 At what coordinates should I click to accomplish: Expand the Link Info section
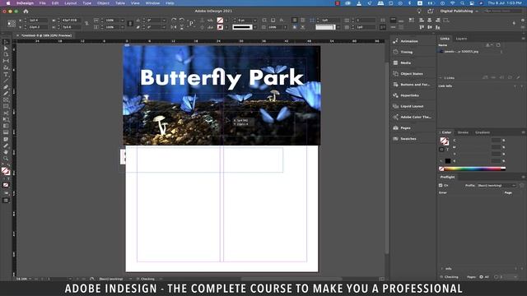tap(445, 86)
